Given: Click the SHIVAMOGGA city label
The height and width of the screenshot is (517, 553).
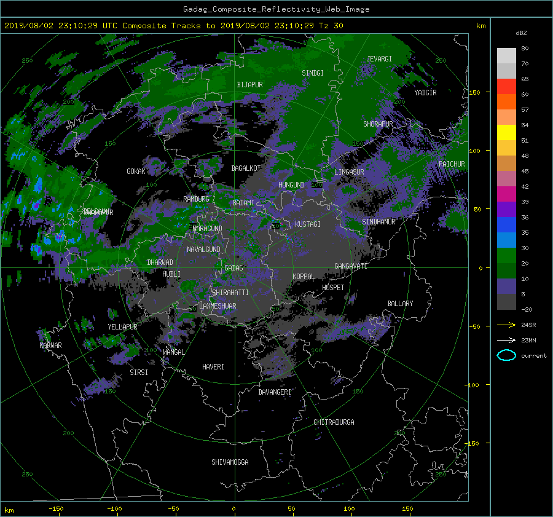Looking at the screenshot, I should coord(230,462).
